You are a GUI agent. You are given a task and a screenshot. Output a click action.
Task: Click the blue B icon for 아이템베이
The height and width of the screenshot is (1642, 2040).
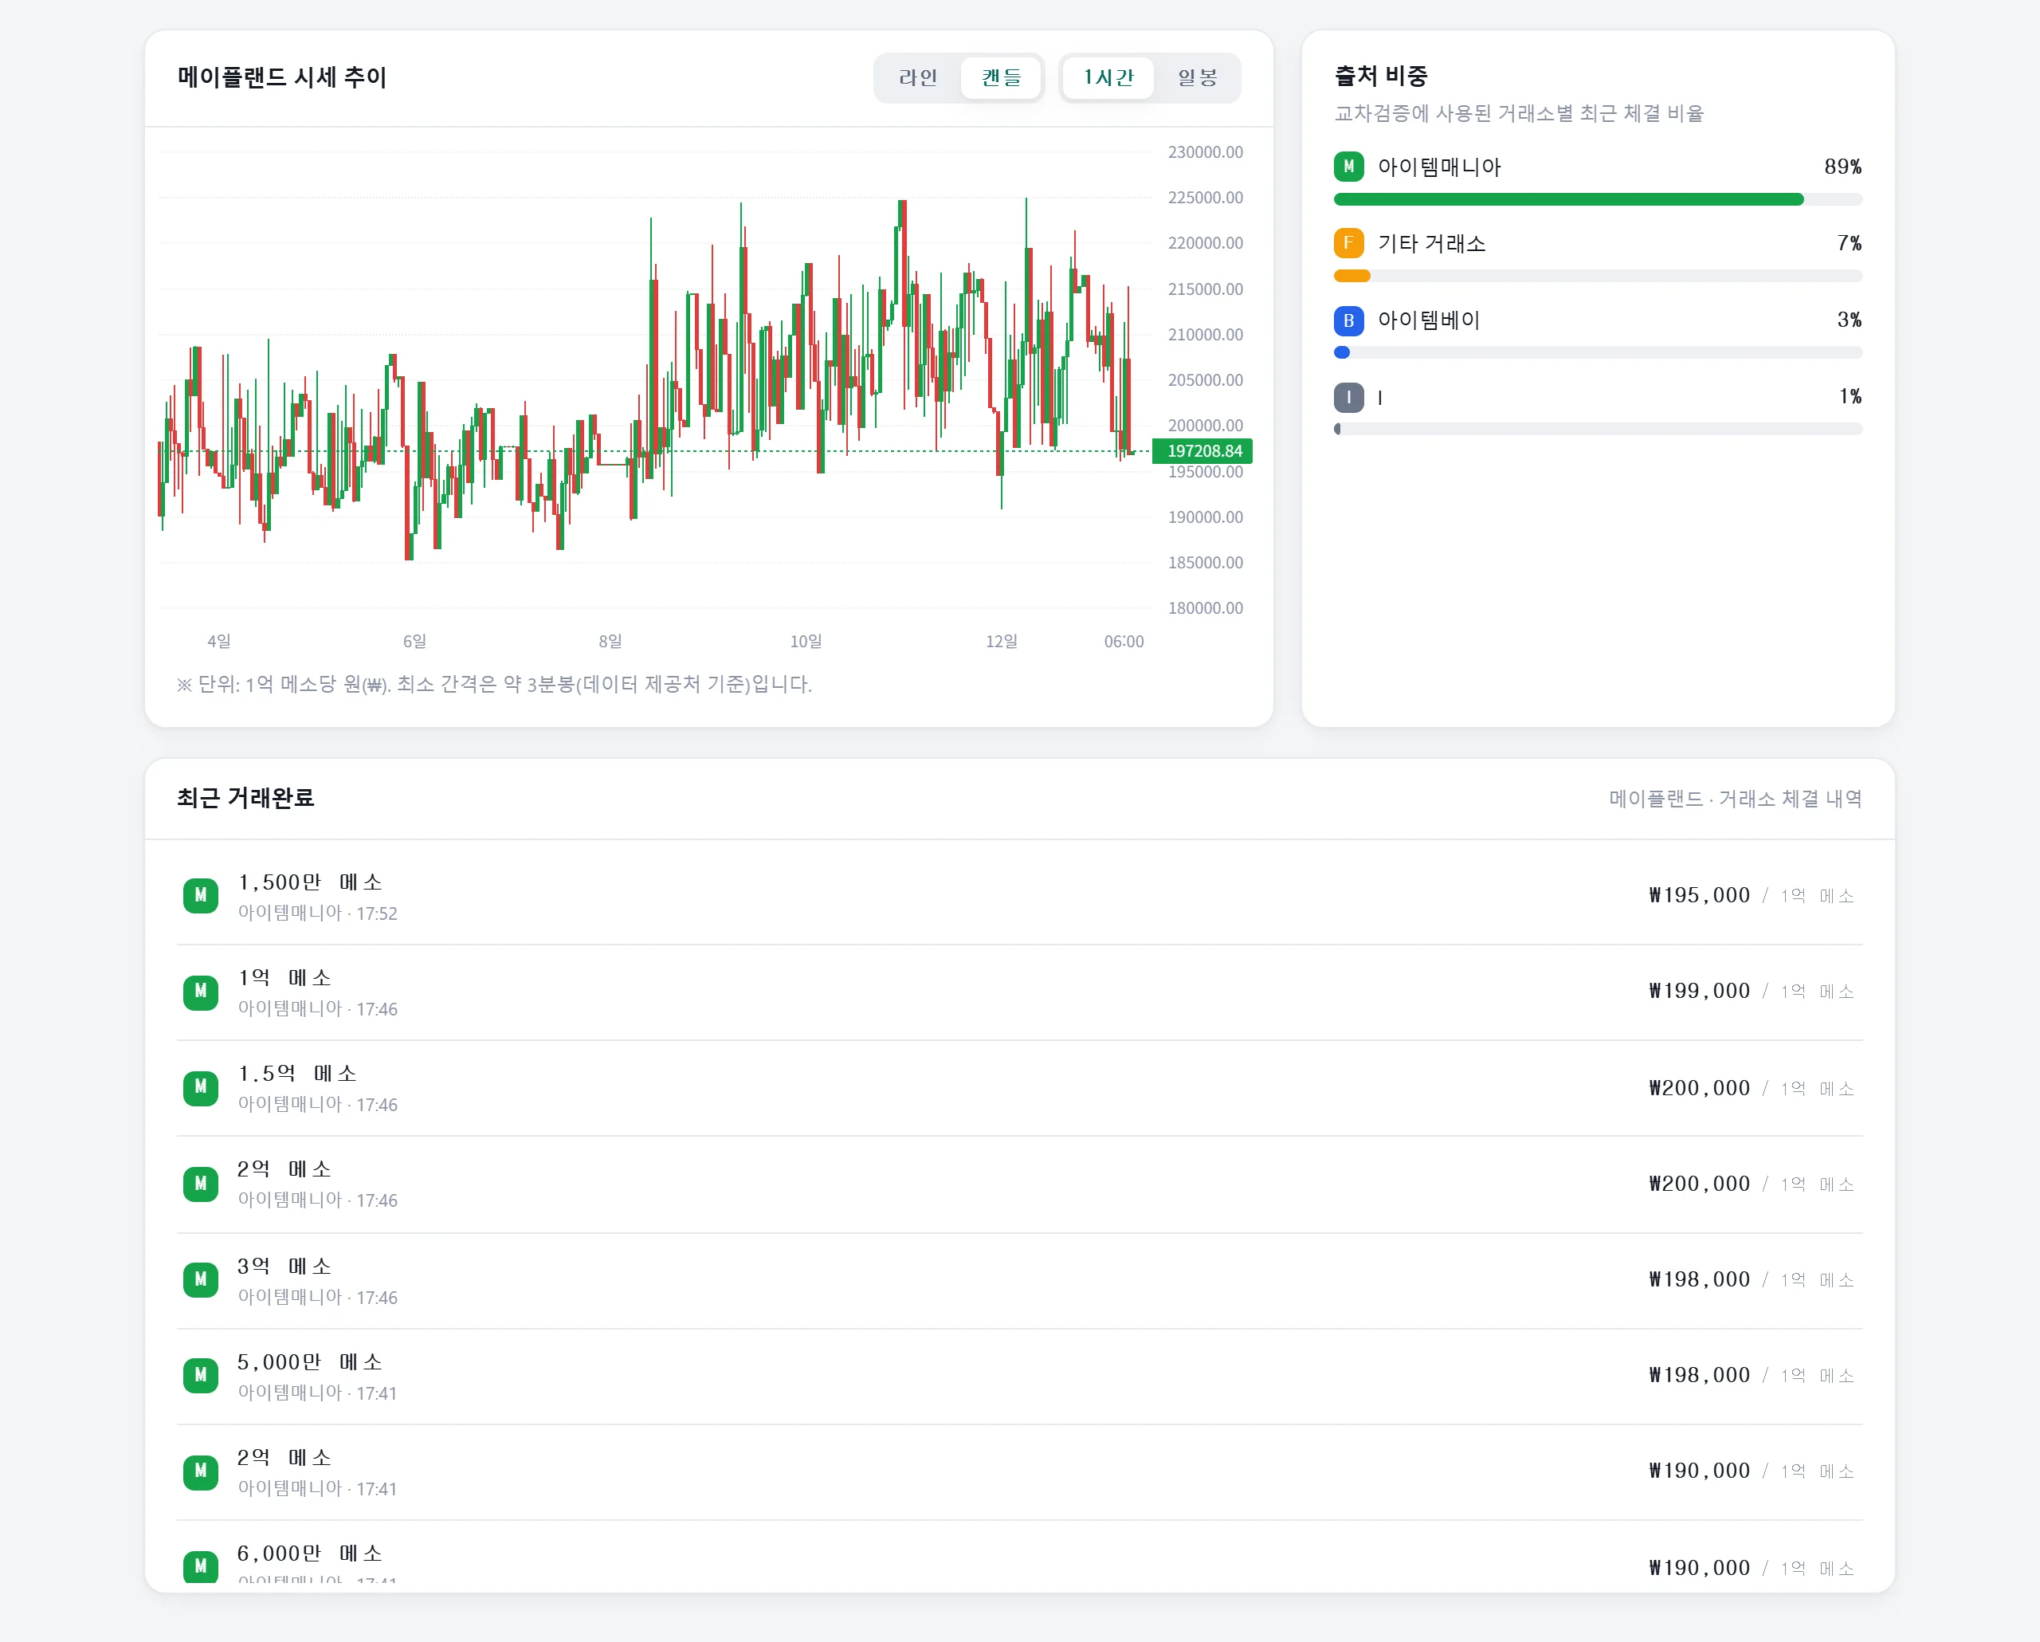tap(1348, 320)
